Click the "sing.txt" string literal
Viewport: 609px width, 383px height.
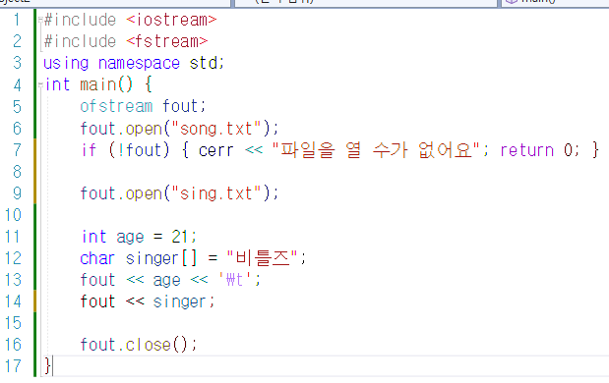coord(216,193)
